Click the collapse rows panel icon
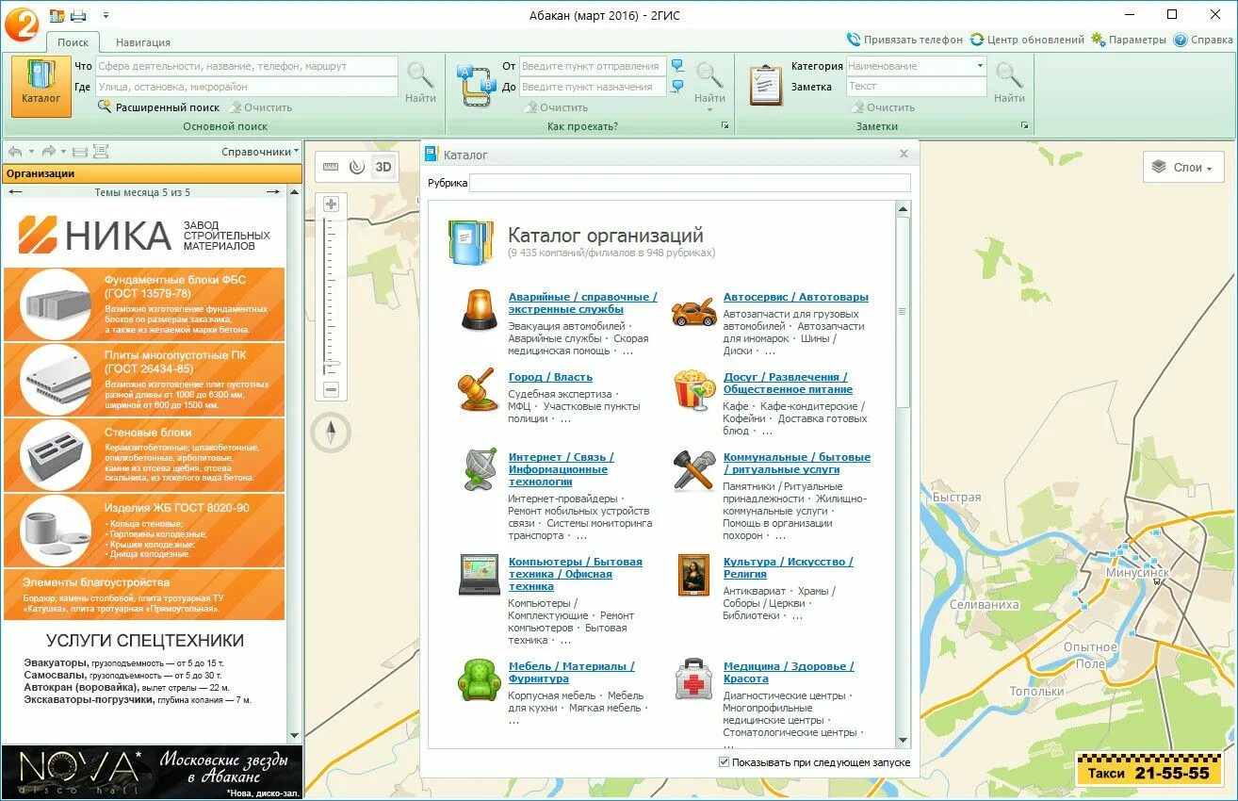Screen dimensions: 1238x801 click(80, 151)
